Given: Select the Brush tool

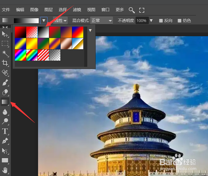Looking at the screenshot, I should point(5,83).
